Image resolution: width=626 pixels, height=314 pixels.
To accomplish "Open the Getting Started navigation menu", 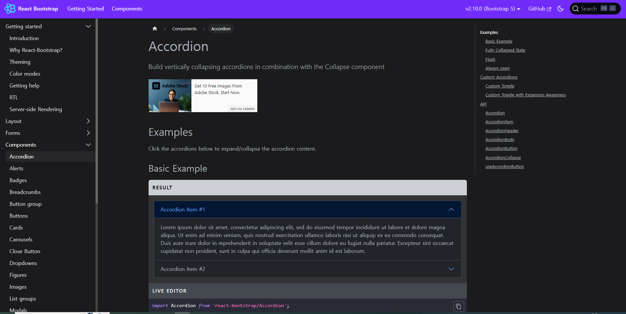I will (x=85, y=9).
